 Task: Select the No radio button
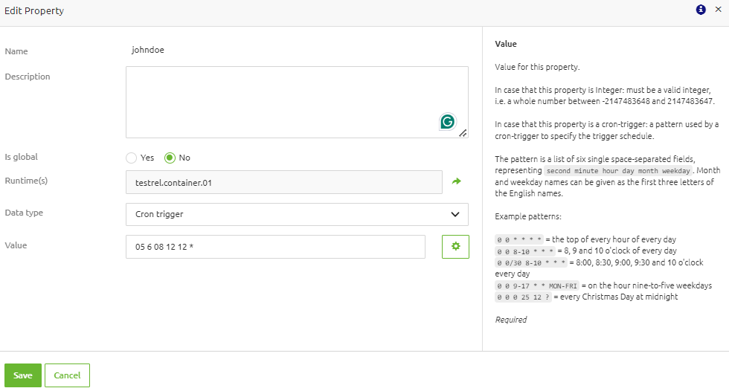click(170, 158)
